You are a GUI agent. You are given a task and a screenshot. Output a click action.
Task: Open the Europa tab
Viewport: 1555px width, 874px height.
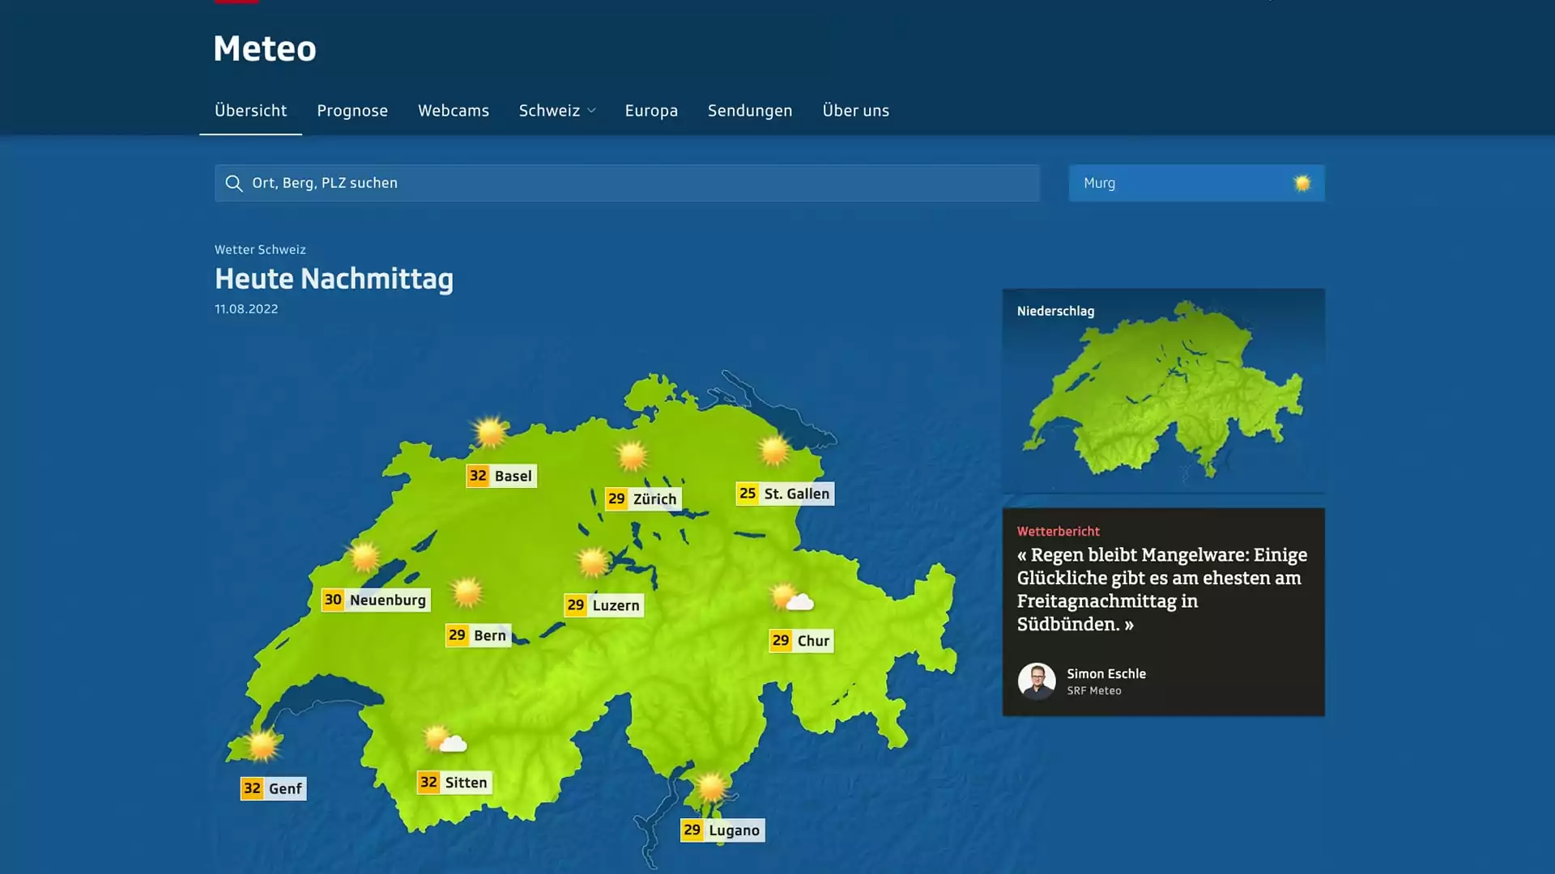pos(651,111)
